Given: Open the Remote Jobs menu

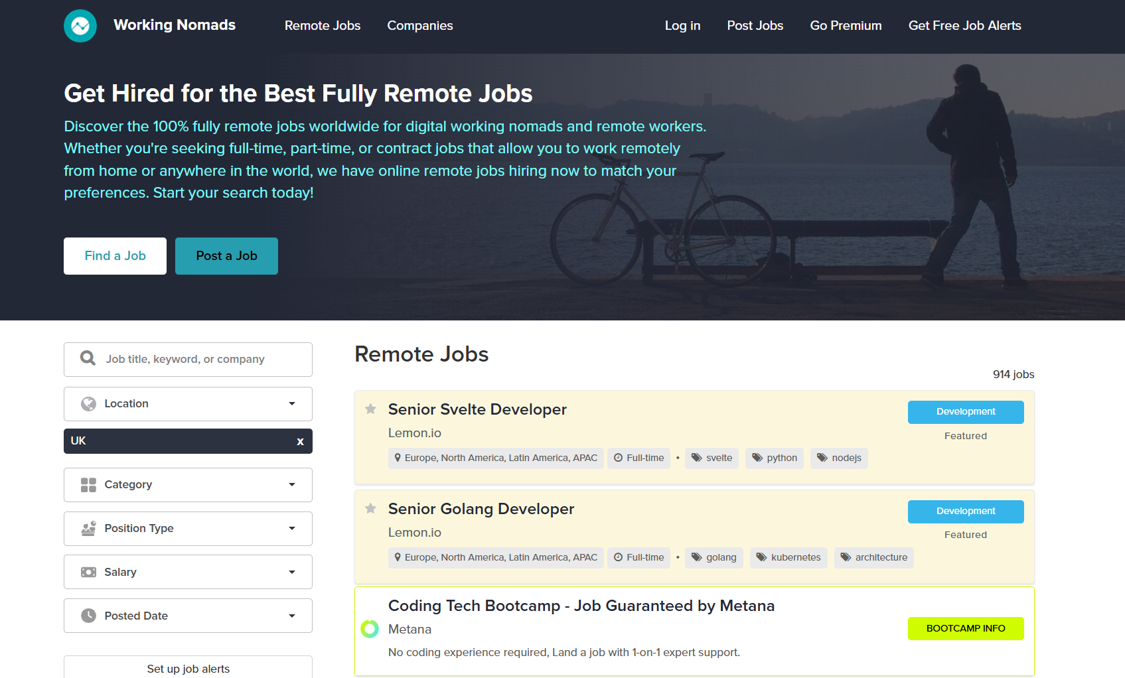Looking at the screenshot, I should coord(323,26).
